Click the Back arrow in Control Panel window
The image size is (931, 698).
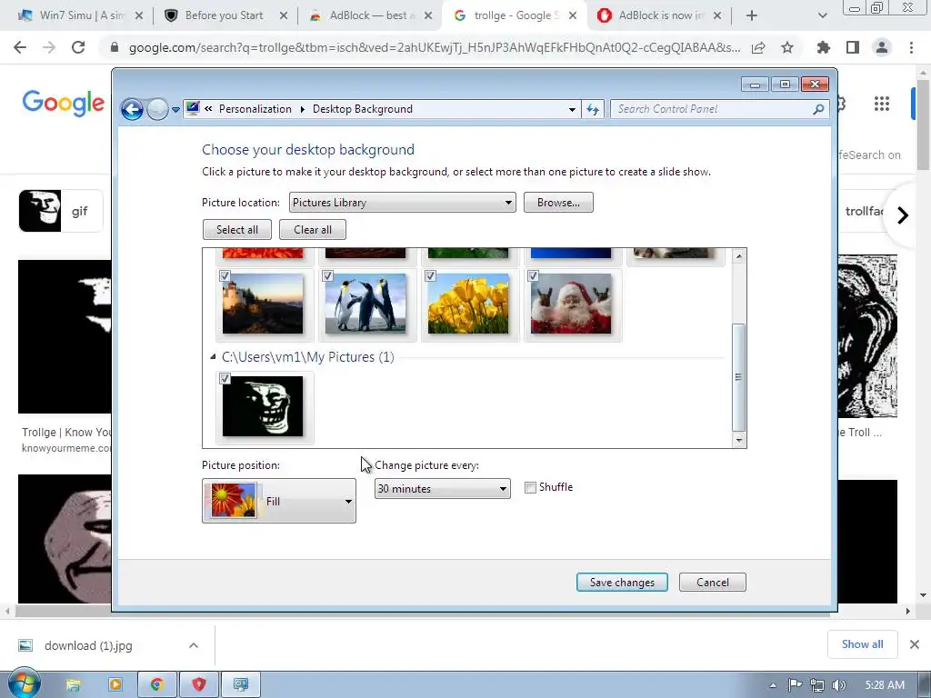tap(132, 109)
